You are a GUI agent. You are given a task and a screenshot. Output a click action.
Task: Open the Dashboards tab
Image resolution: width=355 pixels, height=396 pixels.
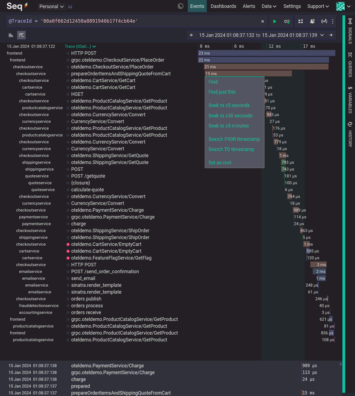tap(223, 6)
